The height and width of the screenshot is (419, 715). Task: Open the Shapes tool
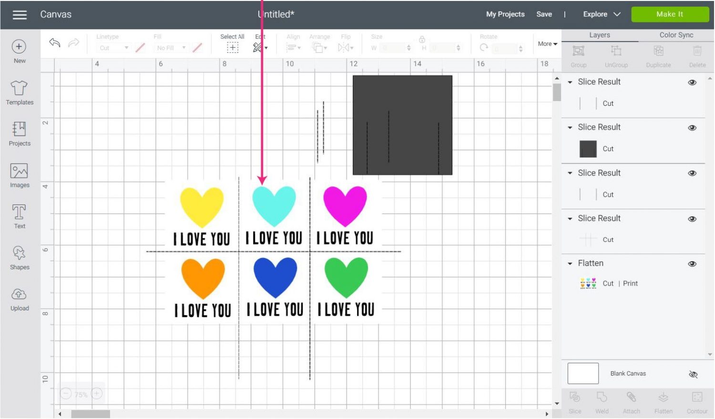pos(19,253)
